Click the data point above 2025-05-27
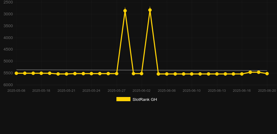277x134 pixels. point(117,74)
